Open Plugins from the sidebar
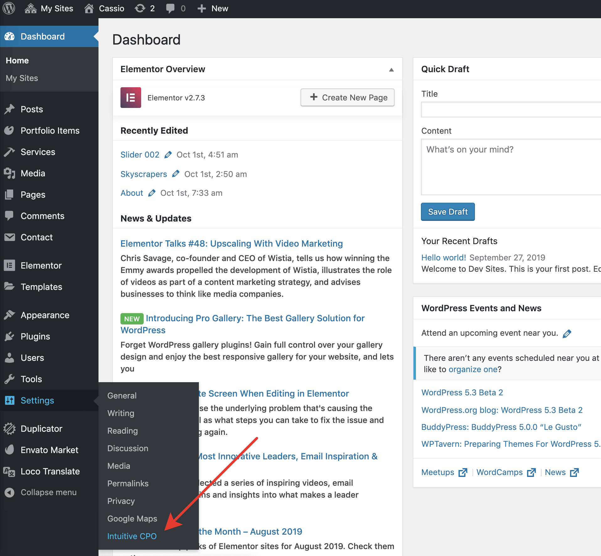 pyautogui.click(x=35, y=336)
